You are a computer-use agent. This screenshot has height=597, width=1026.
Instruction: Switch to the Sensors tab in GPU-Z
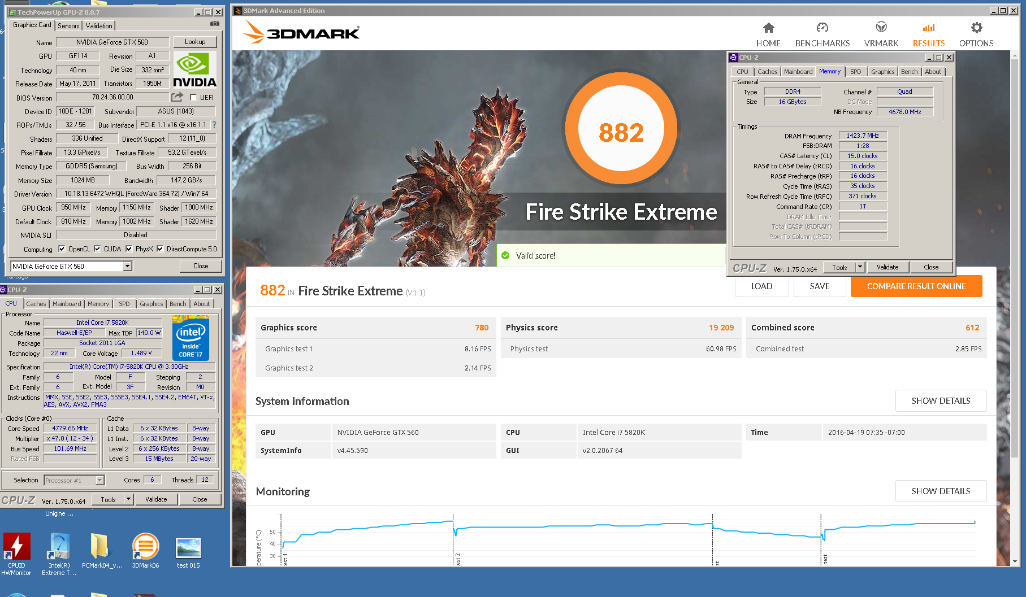pyautogui.click(x=68, y=25)
